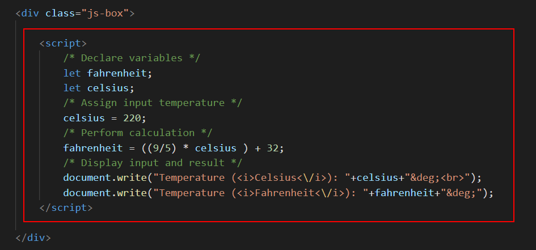Click the closing script tag
536x250 pixels.
tap(66, 207)
